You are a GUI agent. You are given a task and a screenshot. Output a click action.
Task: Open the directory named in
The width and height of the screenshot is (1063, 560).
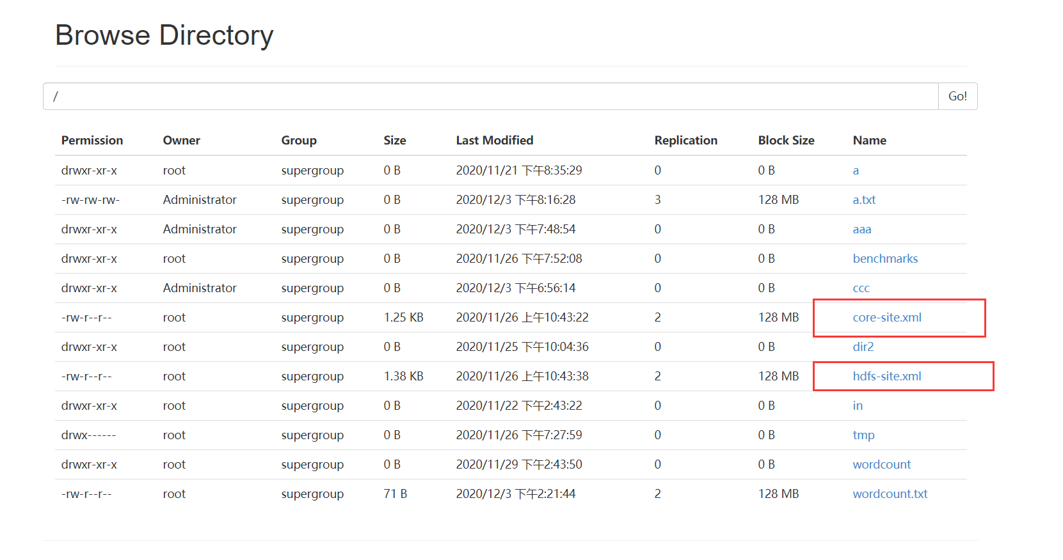click(x=858, y=406)
